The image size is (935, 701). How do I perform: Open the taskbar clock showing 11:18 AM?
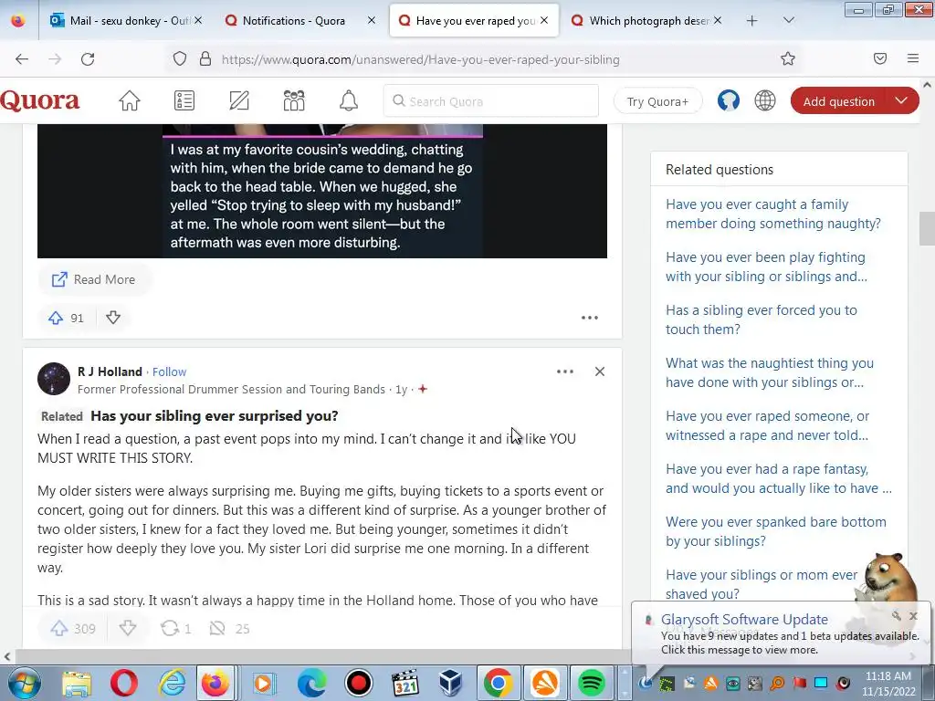[x=888, y=683]
